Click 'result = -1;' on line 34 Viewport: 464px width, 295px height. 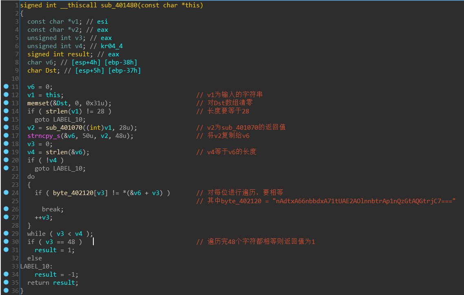point(57,275)
